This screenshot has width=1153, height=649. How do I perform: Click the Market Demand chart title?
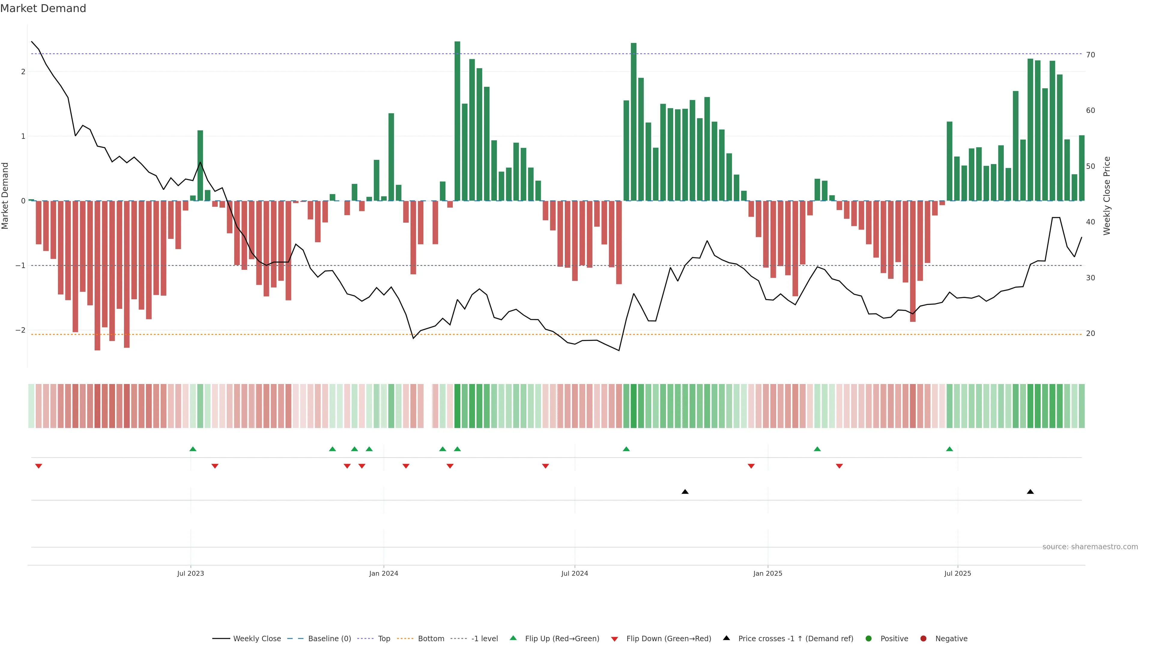43,8
